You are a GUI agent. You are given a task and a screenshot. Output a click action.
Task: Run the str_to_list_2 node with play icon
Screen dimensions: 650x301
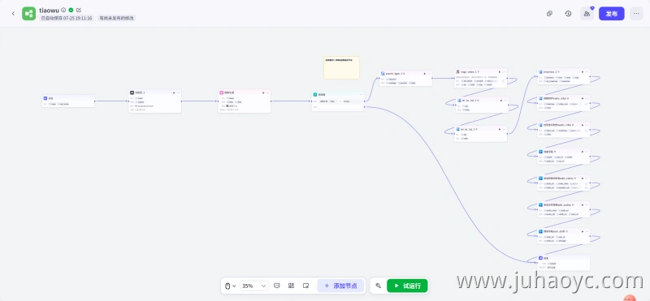click(x=500, y=129)
